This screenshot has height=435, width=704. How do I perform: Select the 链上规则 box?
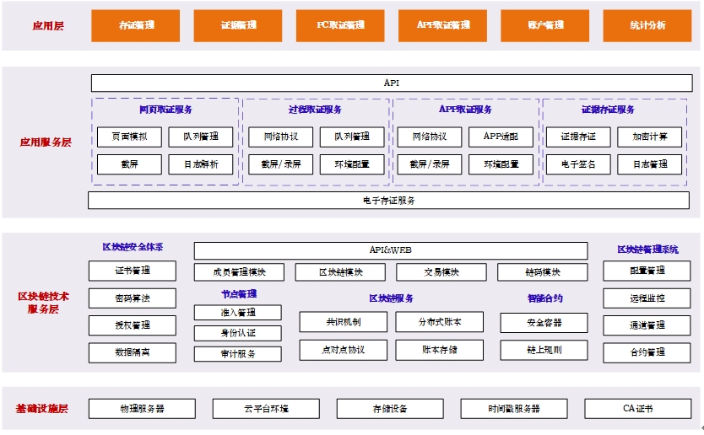click(x=544, y=350)
